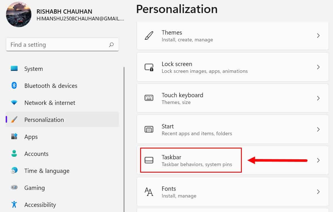This screenshot has height=212, width=333.
Task: Click the Bluetooth & devices icon
Action: (14, 86)
